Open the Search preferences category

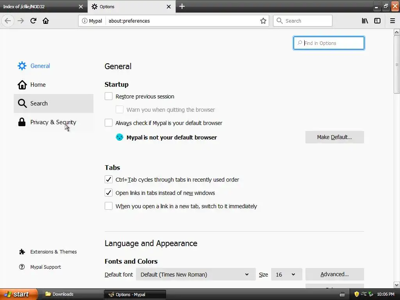[x=54, y=103]
